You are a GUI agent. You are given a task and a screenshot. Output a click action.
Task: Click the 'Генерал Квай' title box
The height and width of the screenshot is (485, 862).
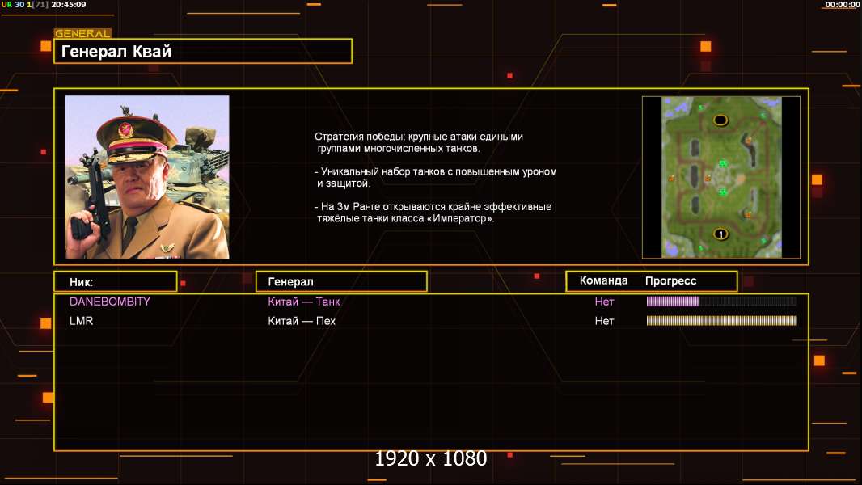coord(203,51)
